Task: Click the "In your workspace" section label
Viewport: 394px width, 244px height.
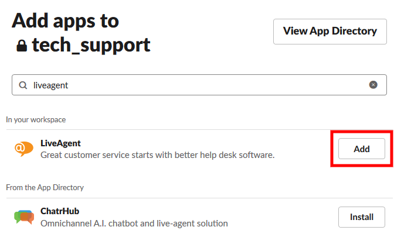Action: (36, 119)
